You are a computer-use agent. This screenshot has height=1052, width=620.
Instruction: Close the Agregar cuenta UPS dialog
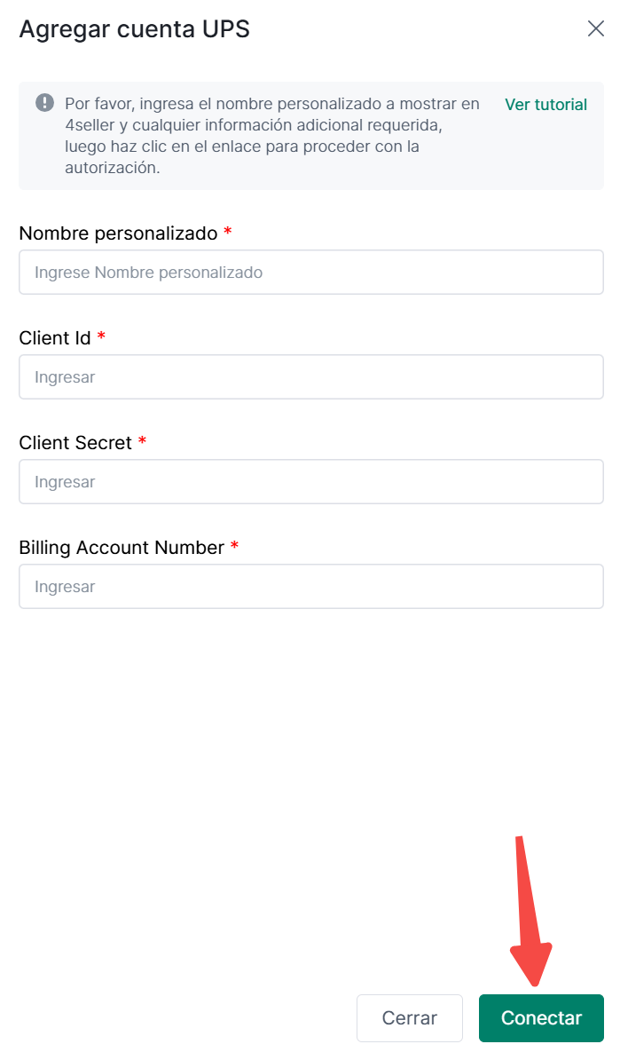(595, 28)
